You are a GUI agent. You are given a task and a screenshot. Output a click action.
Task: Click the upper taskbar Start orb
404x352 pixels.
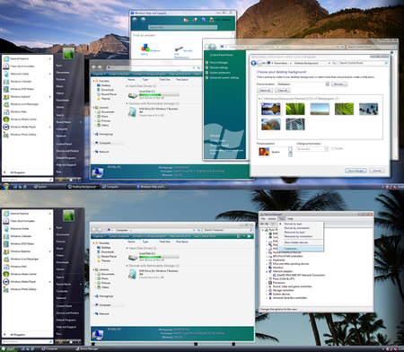pyautogui.click(x=5, y=187)
